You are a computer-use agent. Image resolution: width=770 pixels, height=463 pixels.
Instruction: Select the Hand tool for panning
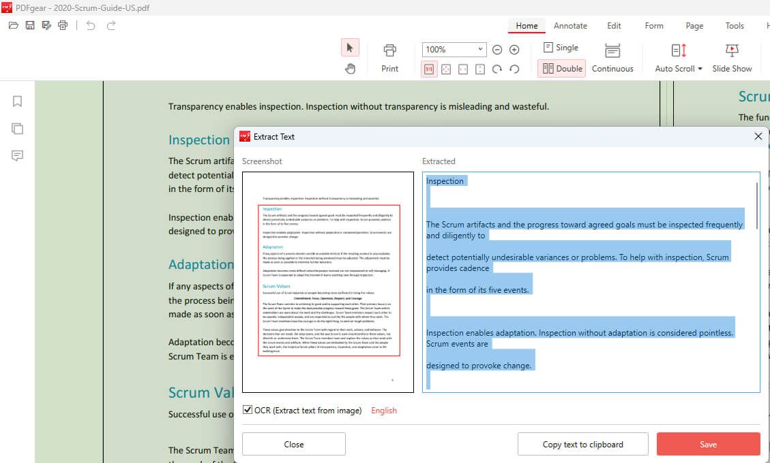coord(350,69)
